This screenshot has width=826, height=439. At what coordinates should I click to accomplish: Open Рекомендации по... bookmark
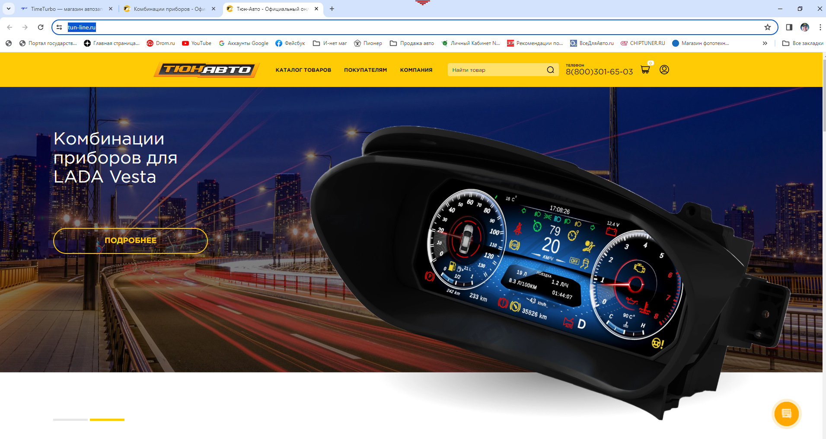click(535, 43)
